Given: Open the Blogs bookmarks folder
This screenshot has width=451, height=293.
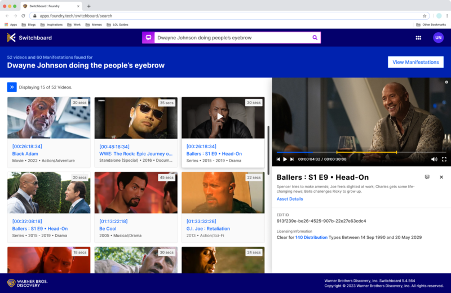Looking at the screenshot, I should (x=29, y=25).
